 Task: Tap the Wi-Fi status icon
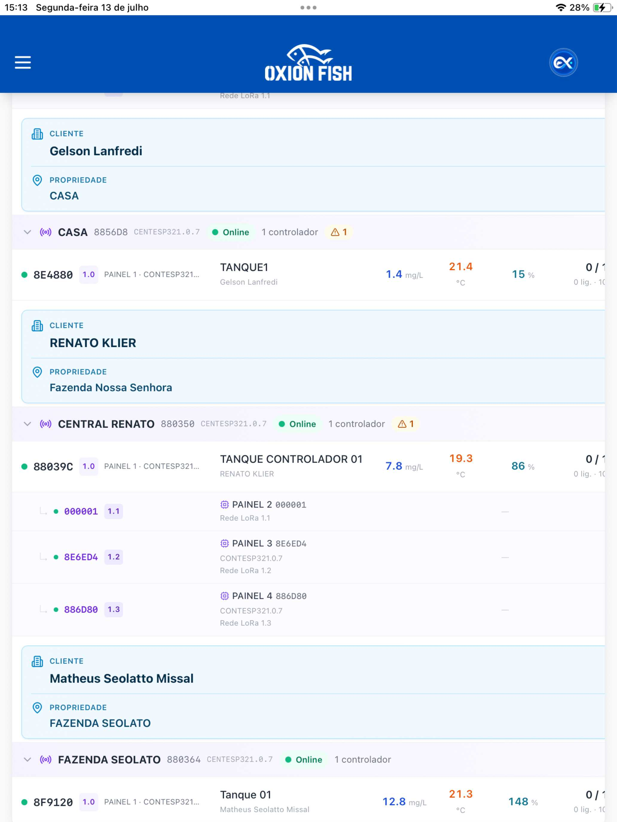[561, 7]
